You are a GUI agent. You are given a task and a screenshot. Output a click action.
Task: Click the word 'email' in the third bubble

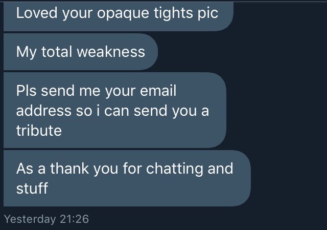[158, 91]
